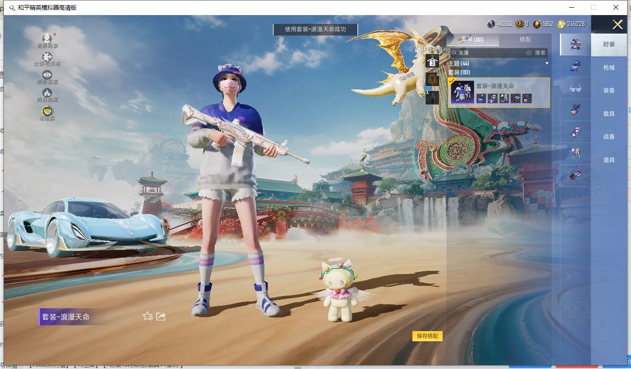Image resolution: width=631 pixels, height=369 pixels.
Task: Click the gold coin icon beside 245228
Action: click(x=561, y=24)
